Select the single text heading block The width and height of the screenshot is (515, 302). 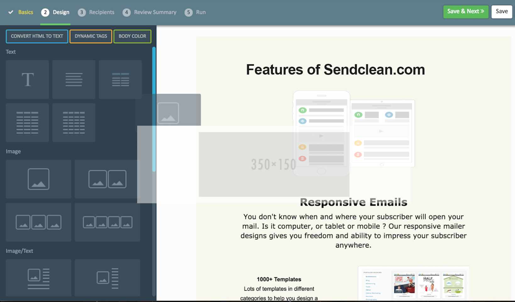[x=27, y=80]
